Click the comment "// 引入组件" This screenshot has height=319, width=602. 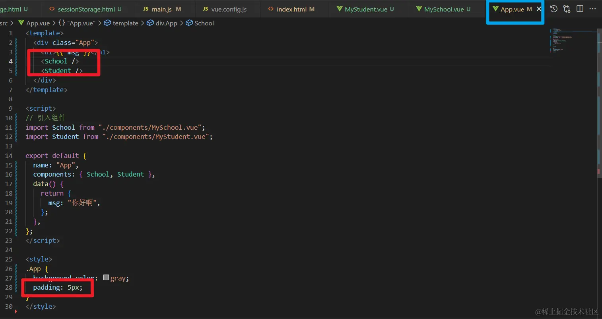[x=45, y=118]
